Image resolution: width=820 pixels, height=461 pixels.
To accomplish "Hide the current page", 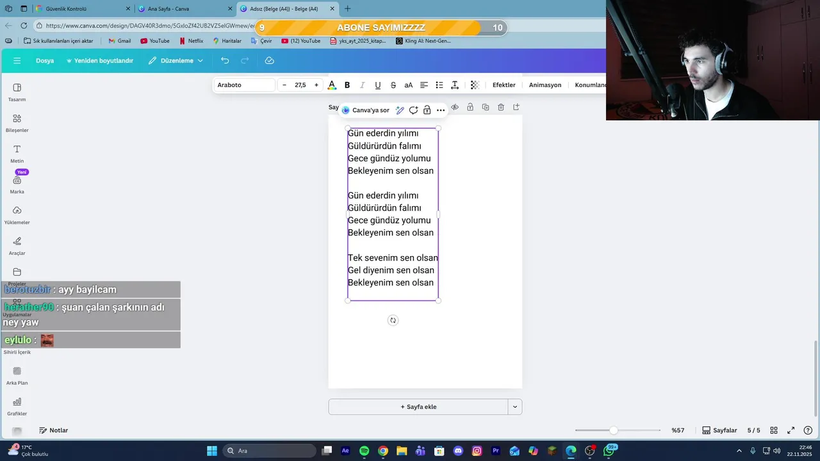I will pyautogui.click(x=455, y=107).
